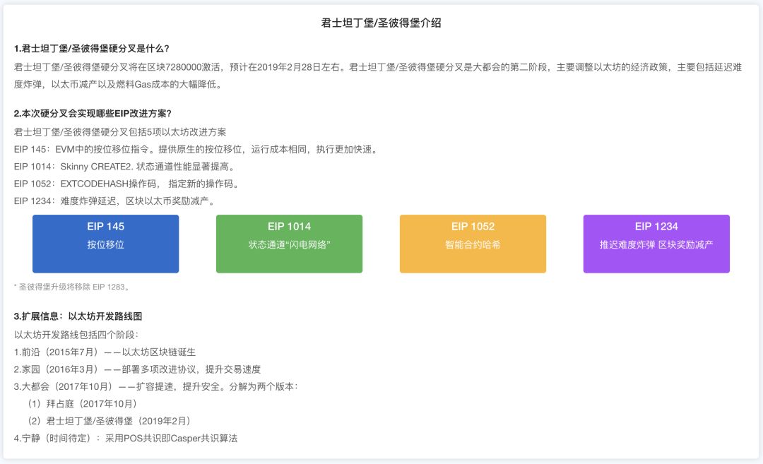Image resolution: width=763 pixels, height=464 pixels.
Task: Click the blue EIP 145 card
Action: pyautogui.click(x=105, y=244)
